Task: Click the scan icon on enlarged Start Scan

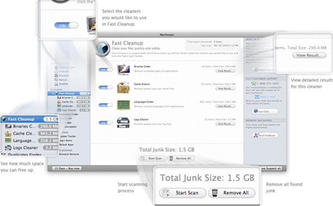Action: pyautogui.click(x=165, y=193)
